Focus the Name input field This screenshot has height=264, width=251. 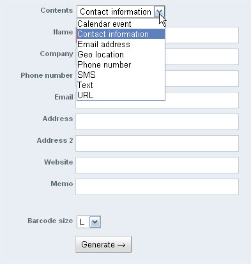click(x=202, y=35)
